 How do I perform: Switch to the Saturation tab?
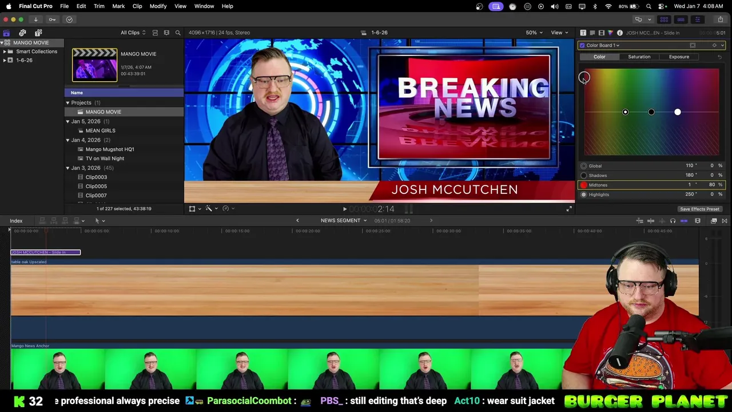point(639,57)
